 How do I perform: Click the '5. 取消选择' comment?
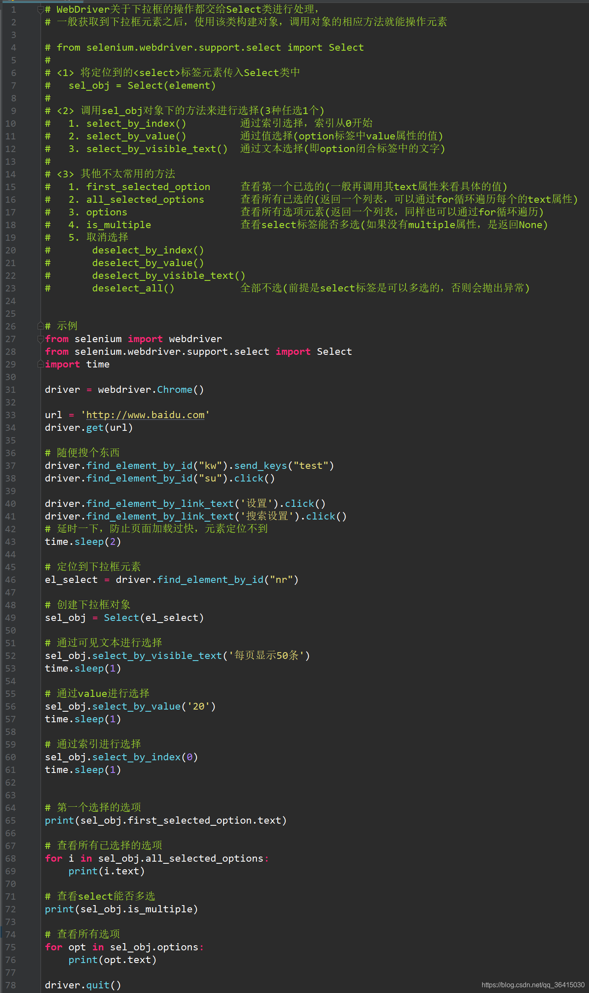pos(98,237)
